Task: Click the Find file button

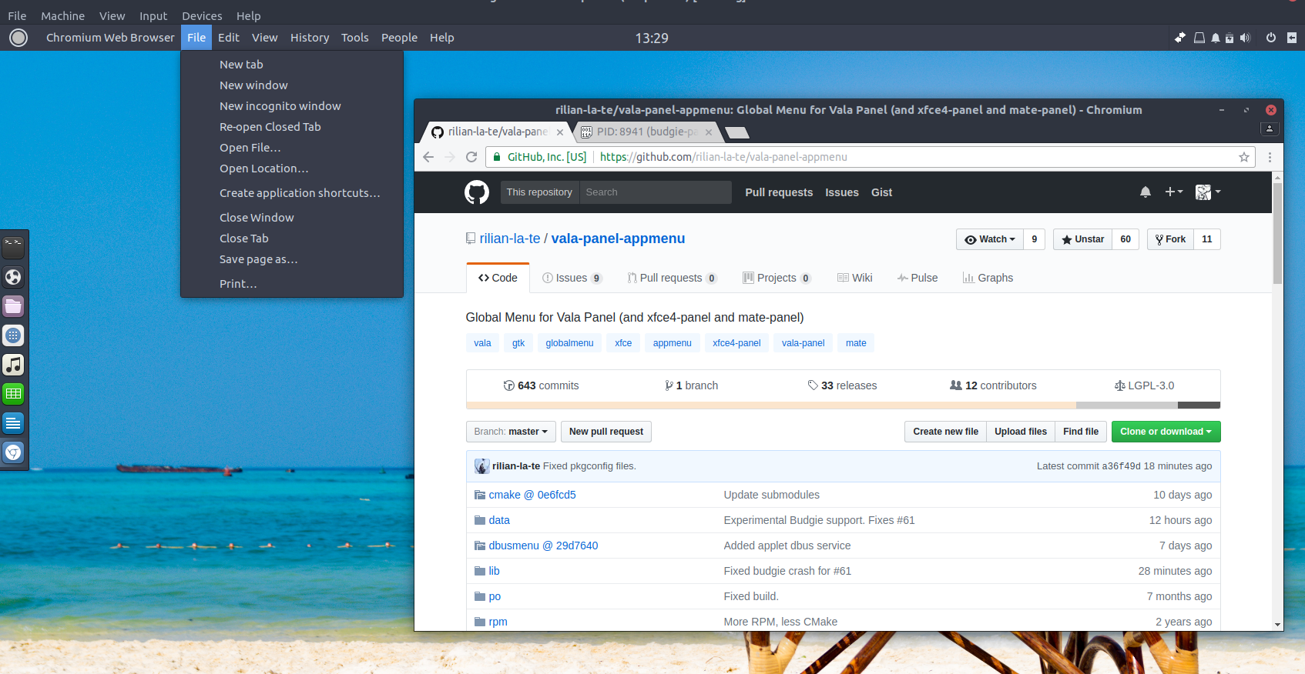Action: [x=1081, y=432]
